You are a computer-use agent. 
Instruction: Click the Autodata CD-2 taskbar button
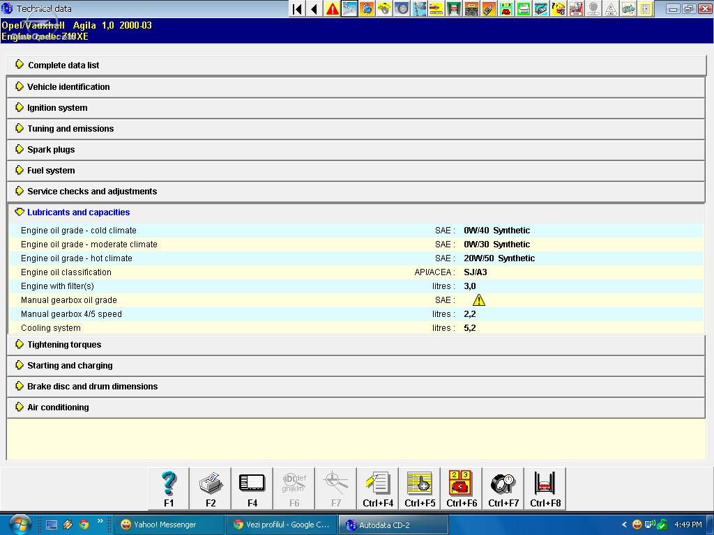[x=394, y=525]
